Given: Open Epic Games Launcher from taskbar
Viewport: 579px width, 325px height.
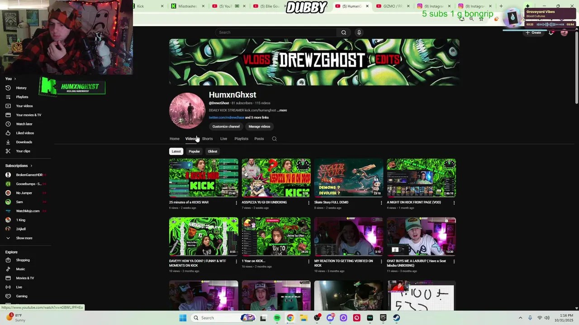Looking at the screenshot, I should point(383,318).
